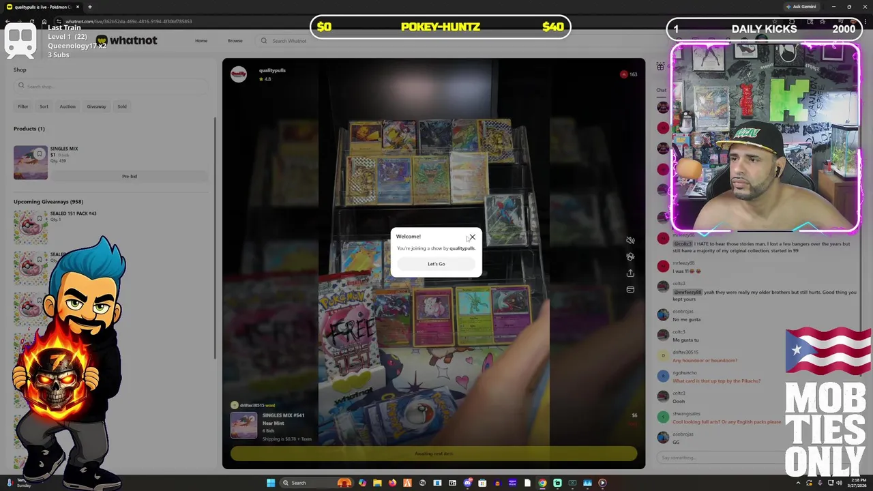Image resolution: width=873 pixels, height=491 pixels.
Task: Click the Let's Go button
Action: pyautogui.click(x=436, y=264)
